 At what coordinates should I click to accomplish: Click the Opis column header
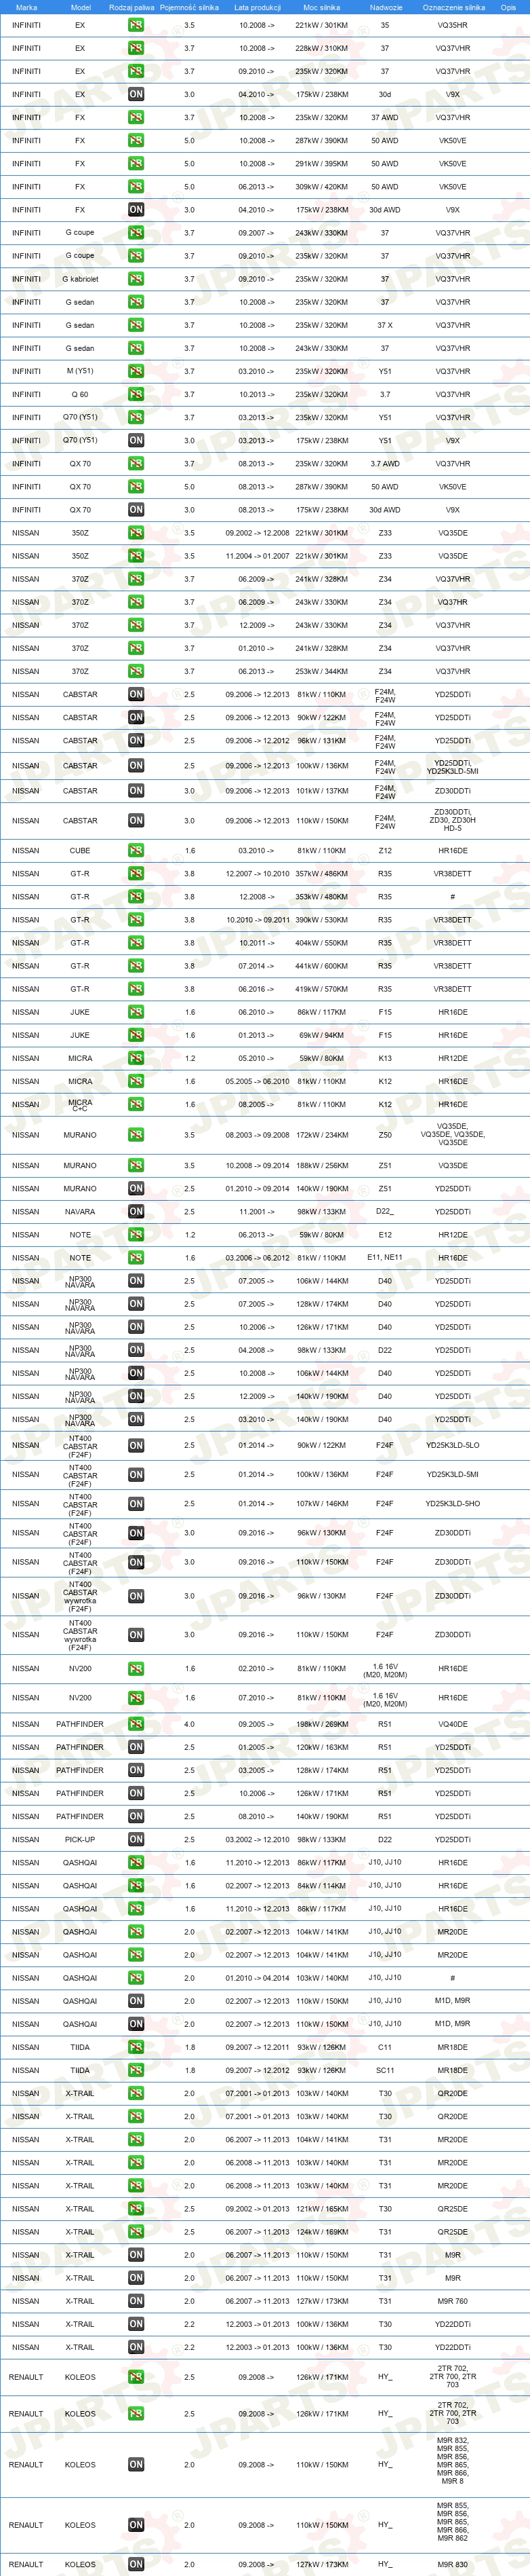pos(508,7)
